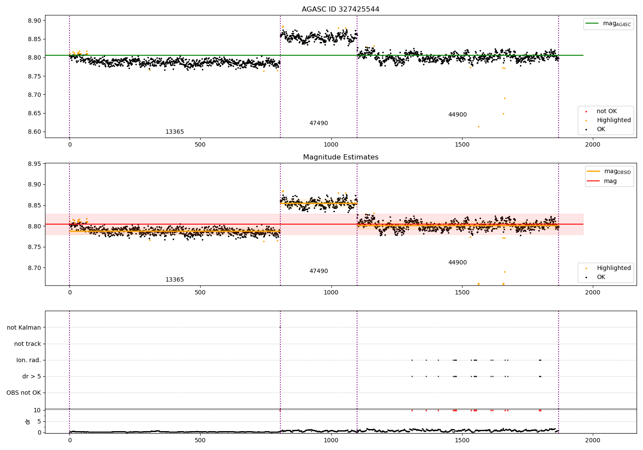
Task: Click the y-tick 10 on the dr axis
Action: (37, 411)
